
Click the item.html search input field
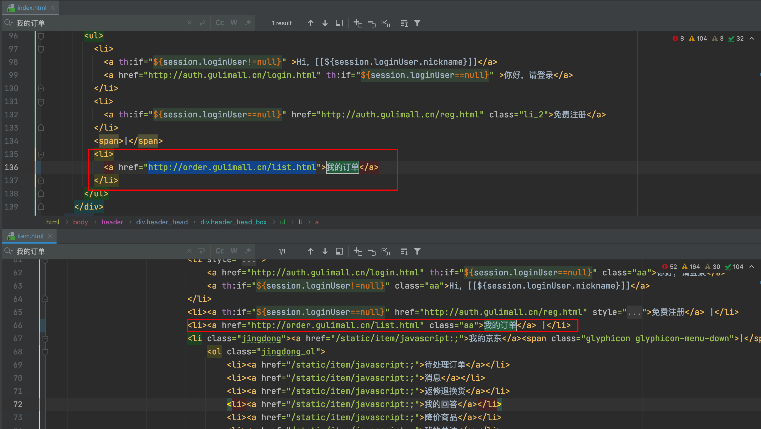pyautogui.click(x=100, y=251)
